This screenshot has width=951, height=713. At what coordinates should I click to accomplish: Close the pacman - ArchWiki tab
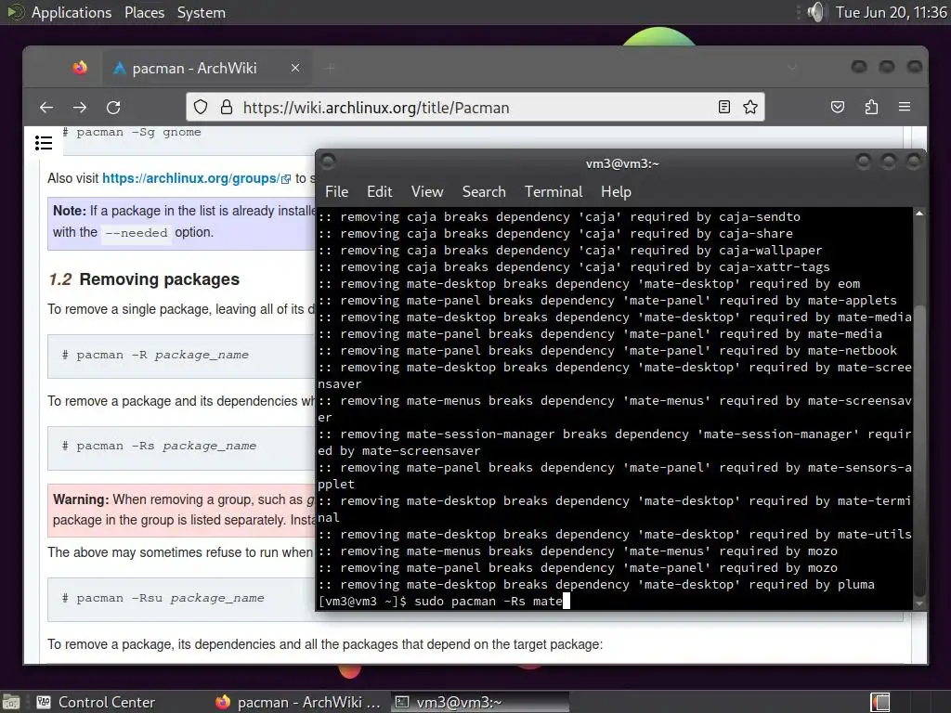point(295,68)
